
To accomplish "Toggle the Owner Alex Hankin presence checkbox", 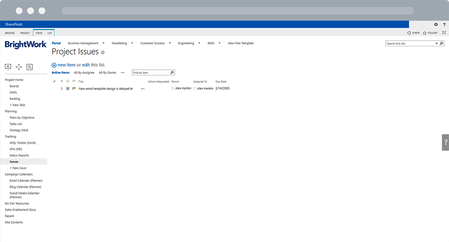I will tap(173, 89).
